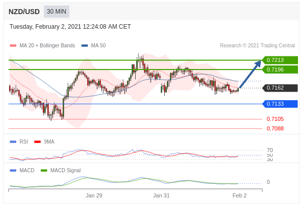
Task: Click the MACD zero level label
Action: (x=268, y=182)
